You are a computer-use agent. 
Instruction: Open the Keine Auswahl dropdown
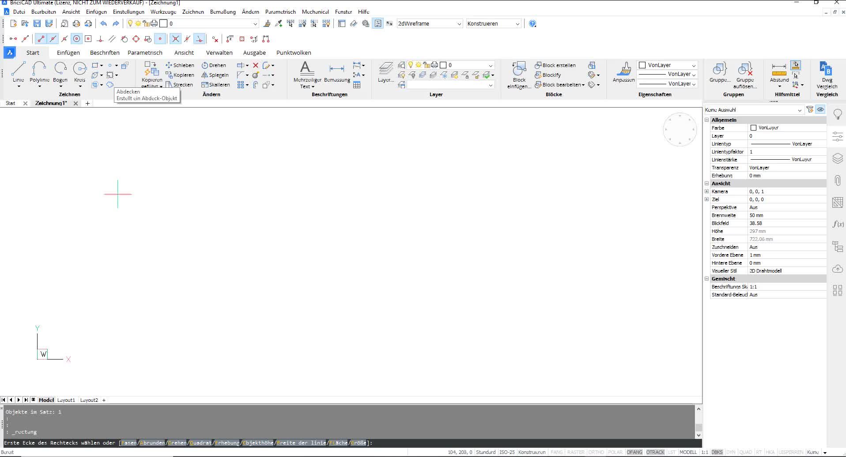(x=753, y=110)
